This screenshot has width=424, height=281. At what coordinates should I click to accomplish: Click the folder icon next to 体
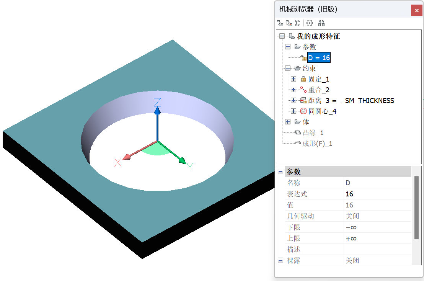point(297,122)
